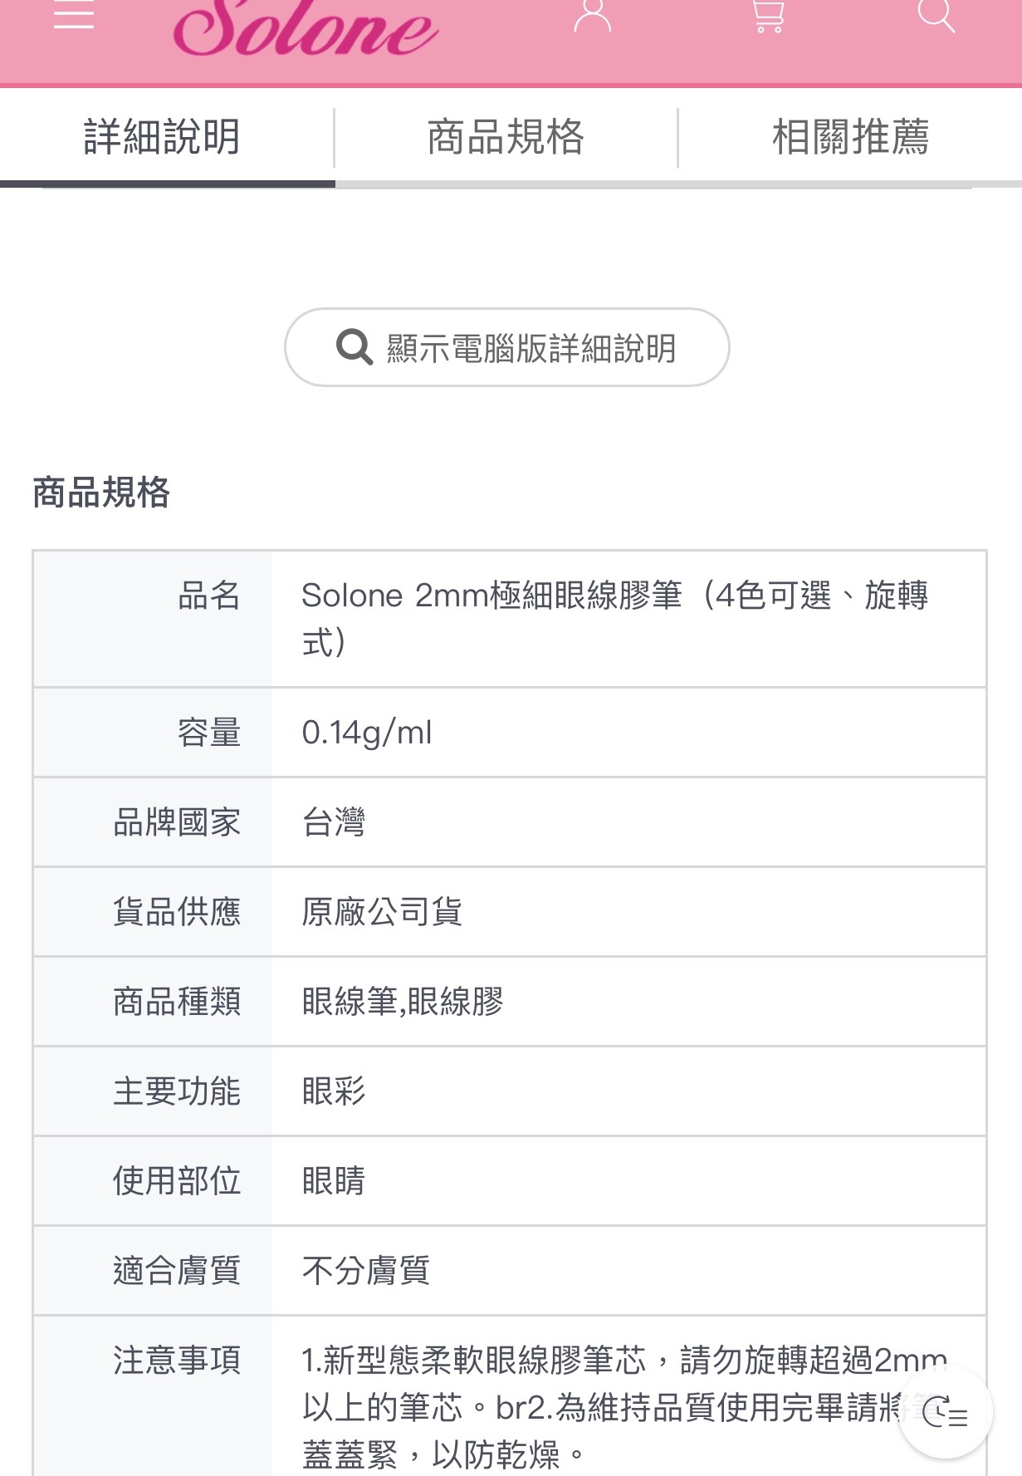Click magnifier icon in desktop version button
The height and width of the screenshot is (1476, 1022).
(x=355, y=346)
